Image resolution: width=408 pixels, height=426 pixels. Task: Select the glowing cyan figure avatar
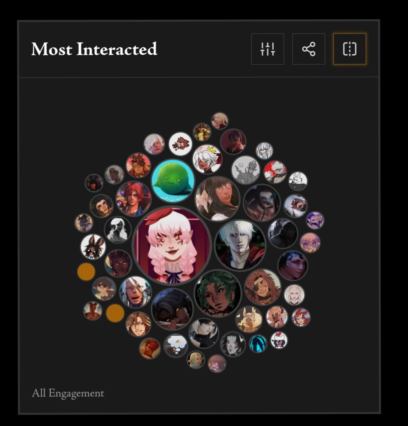258,343
